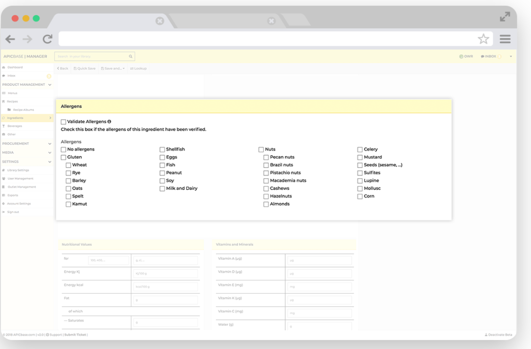Select the Fish checkbox
531x349 pixels.
[x=162, y=165]
